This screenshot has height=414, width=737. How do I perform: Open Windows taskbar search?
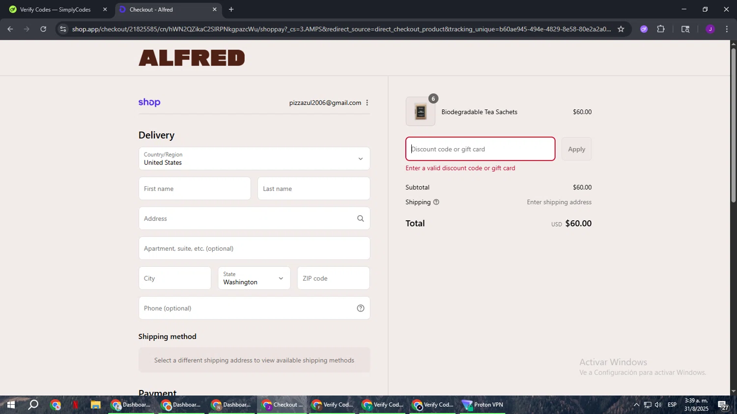pos(33,405)
